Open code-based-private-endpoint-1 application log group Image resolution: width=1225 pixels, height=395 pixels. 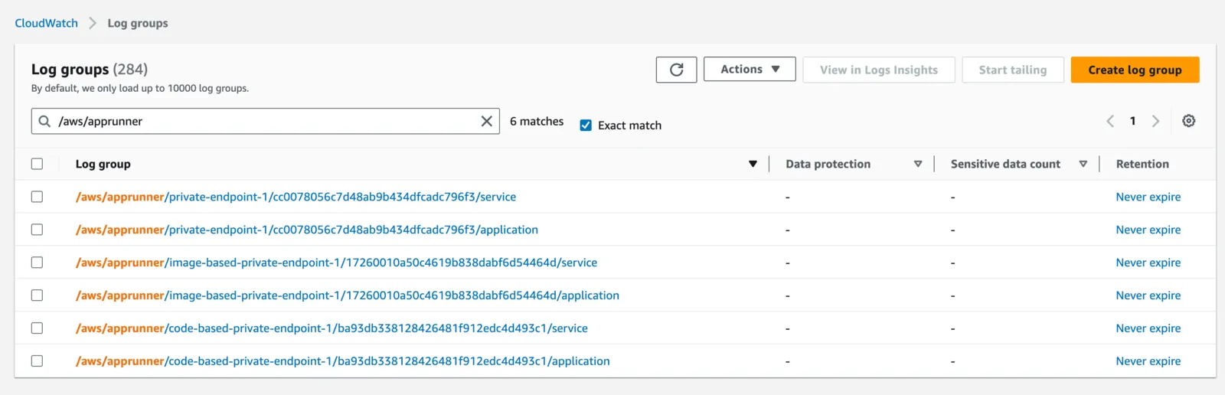(x=343, y=361)
